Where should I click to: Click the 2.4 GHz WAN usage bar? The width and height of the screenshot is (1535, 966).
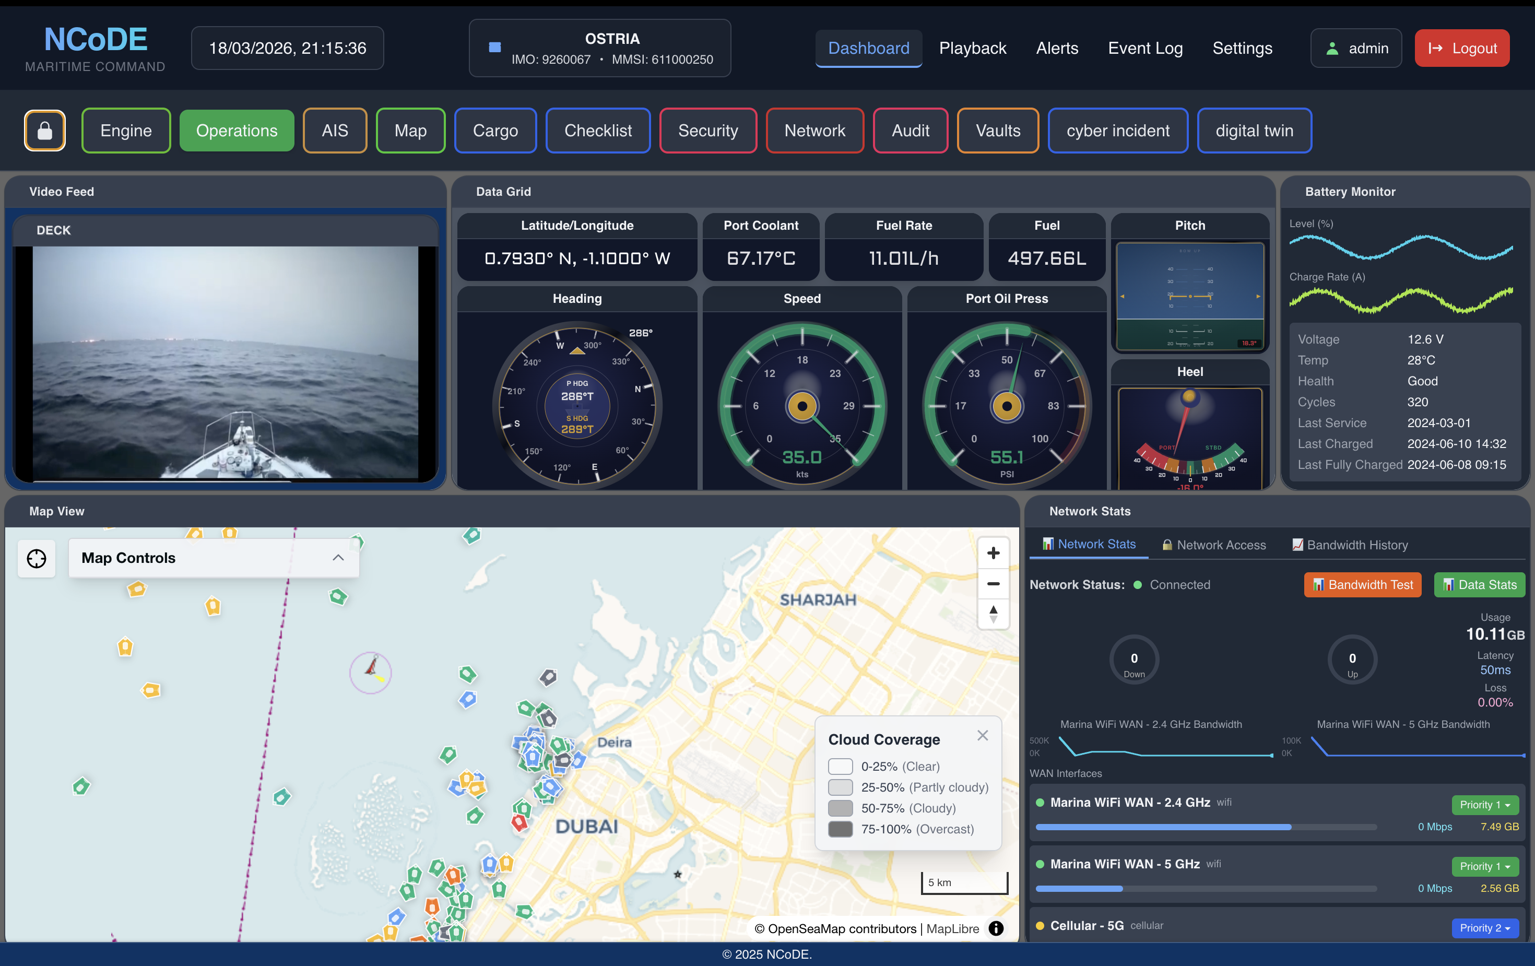(1207, 827)
